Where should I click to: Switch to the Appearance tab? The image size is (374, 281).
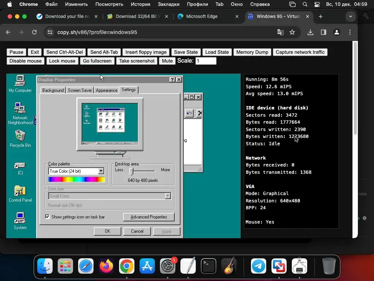pyautogui.click(x=106, y=90)
